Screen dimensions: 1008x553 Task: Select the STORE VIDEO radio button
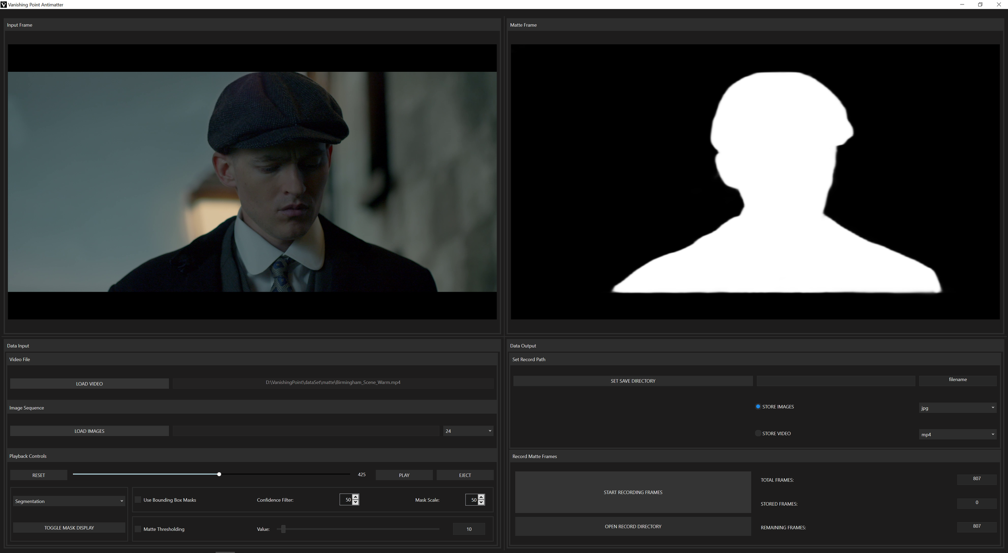758,433
